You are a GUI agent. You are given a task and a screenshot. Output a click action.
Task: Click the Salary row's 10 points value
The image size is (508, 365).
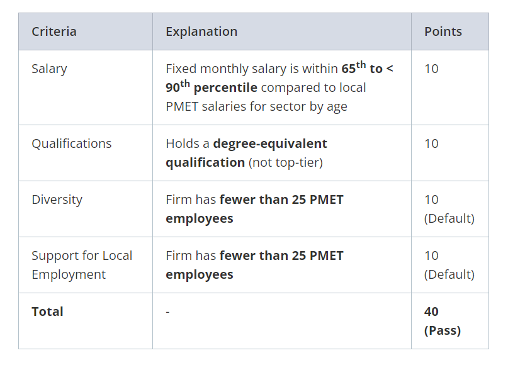(431, 69)
